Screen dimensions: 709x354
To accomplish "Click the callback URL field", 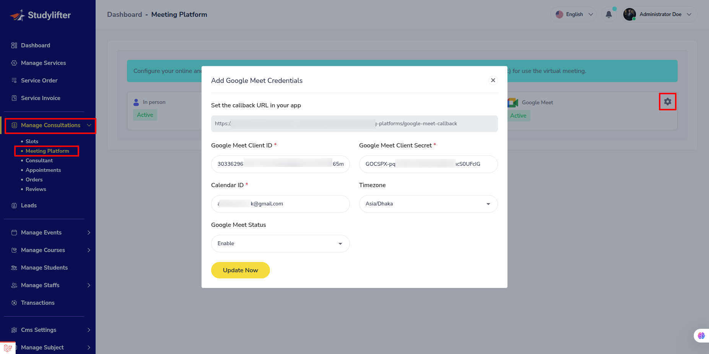I will pyautogui.click(x=354, y=124).
